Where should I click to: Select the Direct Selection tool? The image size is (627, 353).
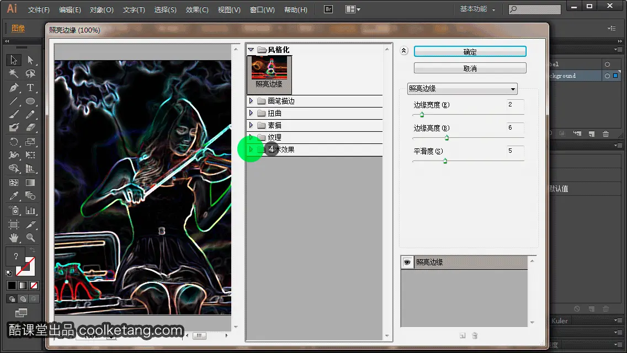tap(30, 60)
